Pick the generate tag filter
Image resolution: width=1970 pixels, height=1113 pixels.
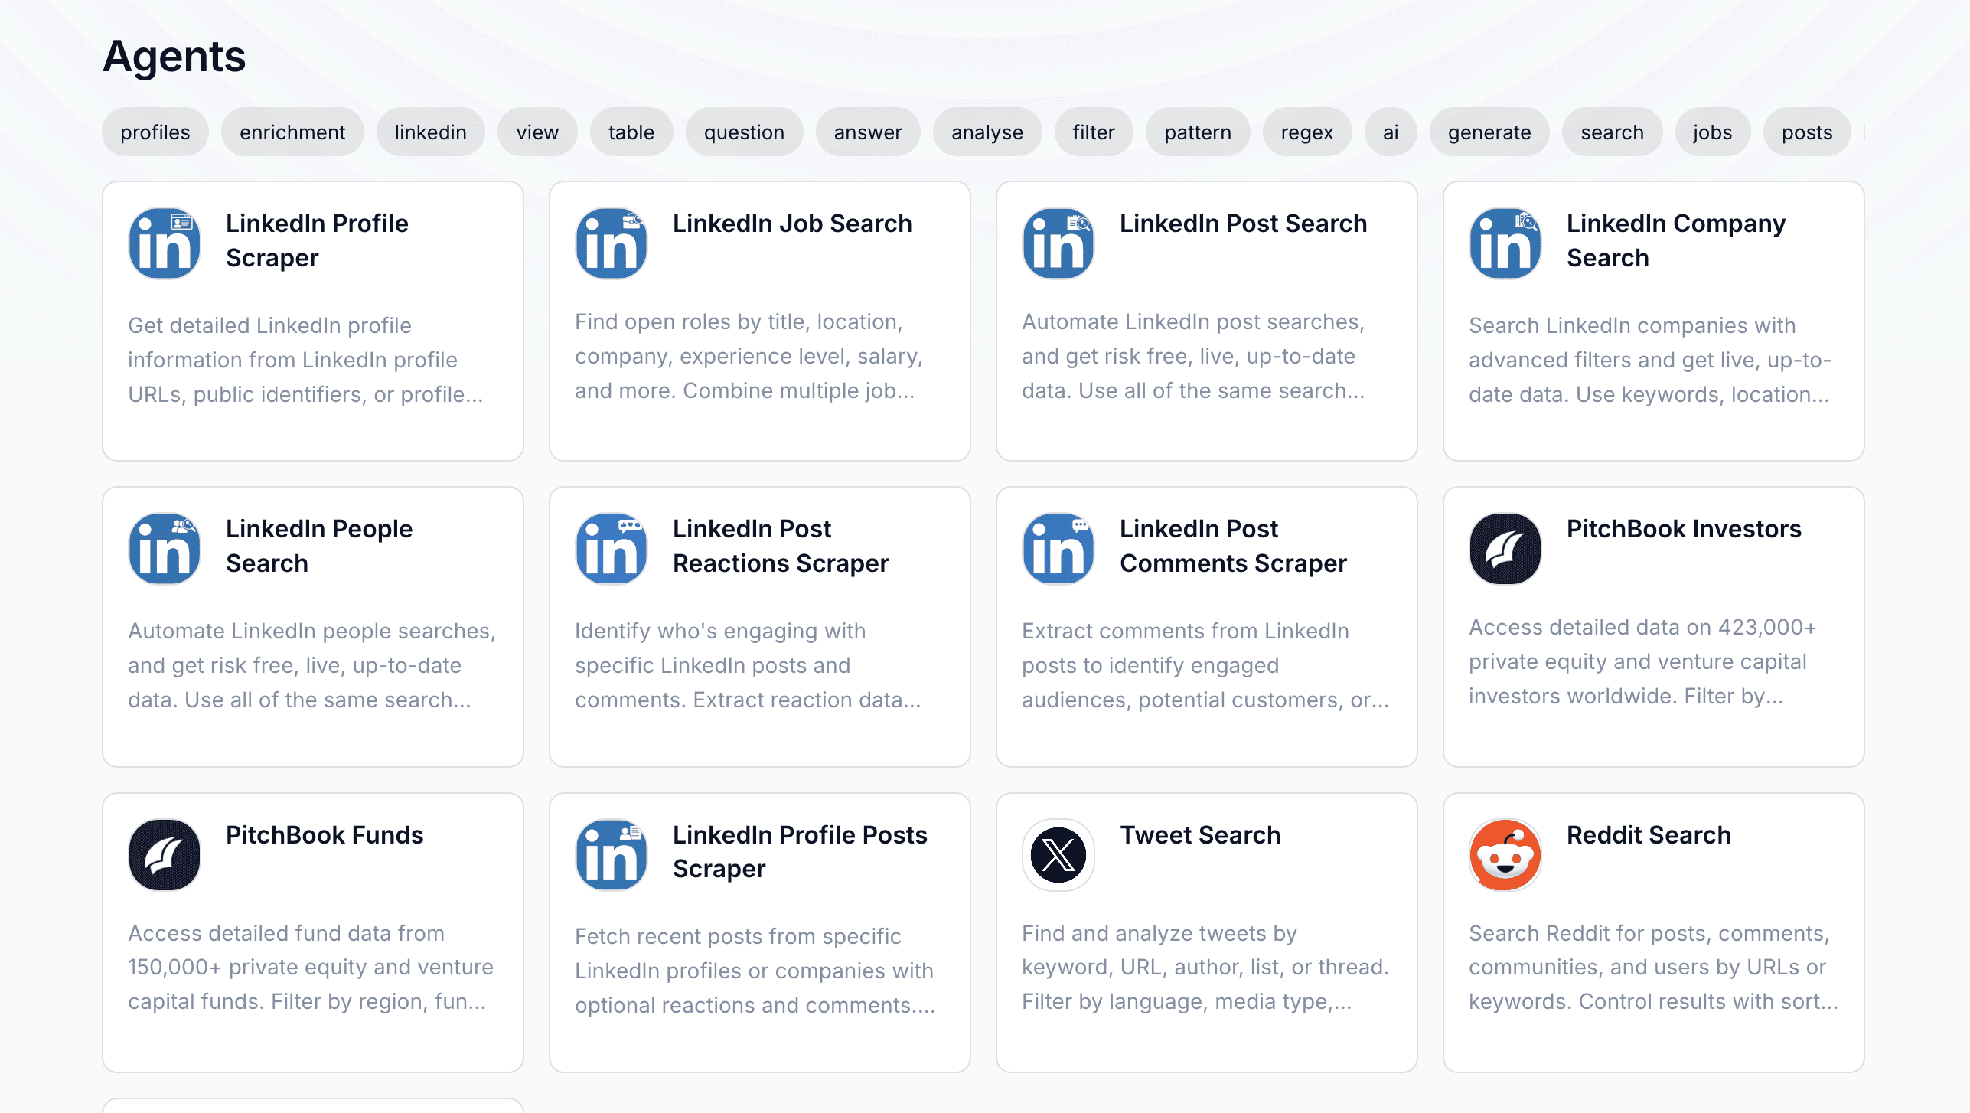pos(1489,132)
